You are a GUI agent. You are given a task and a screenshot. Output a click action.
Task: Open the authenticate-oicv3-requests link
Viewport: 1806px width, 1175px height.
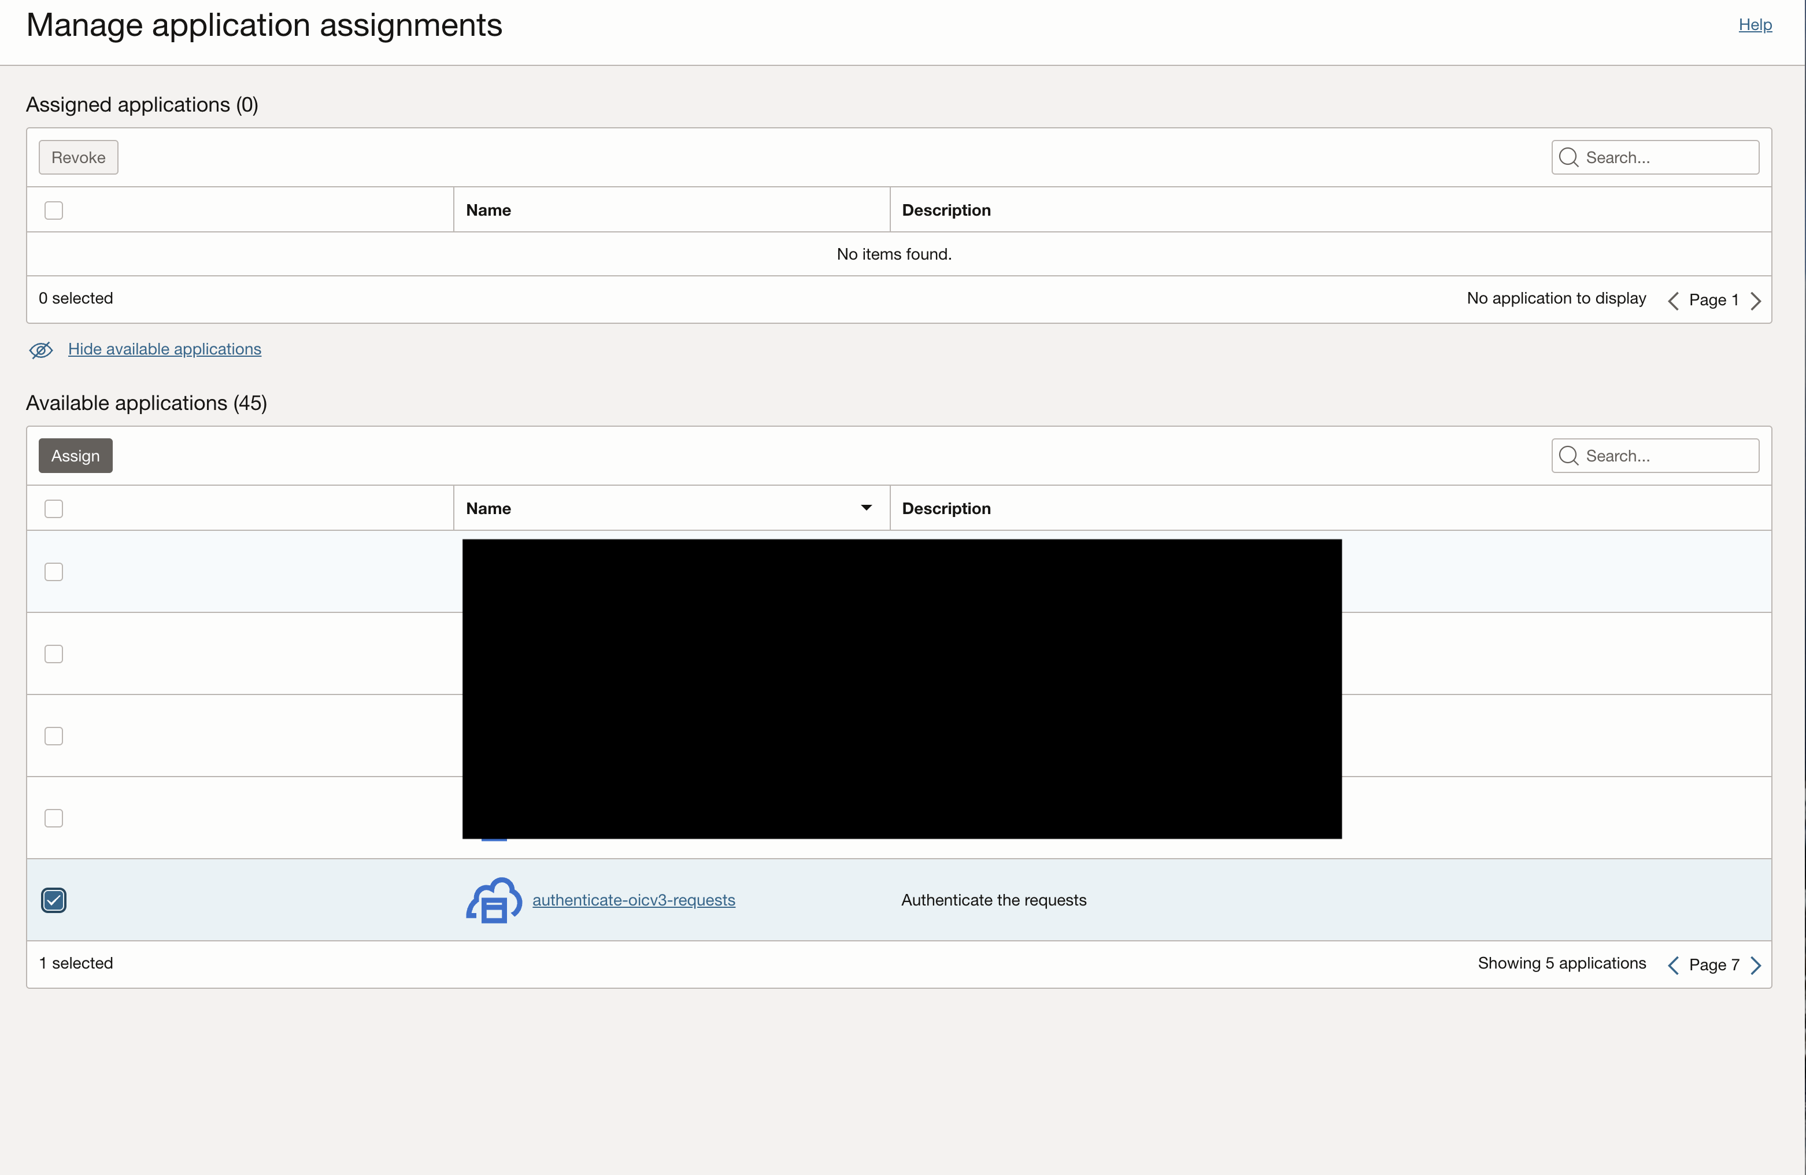pyautogui.click(x=633, y=900)
